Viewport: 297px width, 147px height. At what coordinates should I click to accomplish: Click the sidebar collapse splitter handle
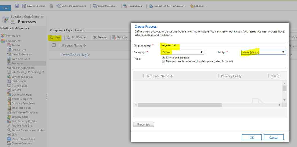[47, 97]
